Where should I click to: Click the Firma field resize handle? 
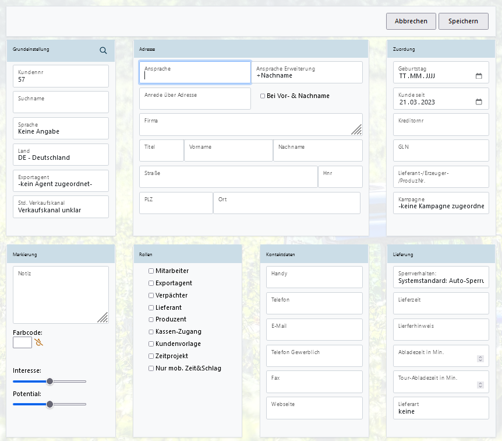[356, 129]
